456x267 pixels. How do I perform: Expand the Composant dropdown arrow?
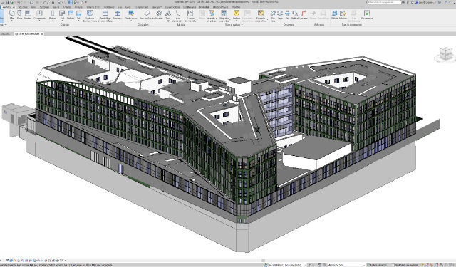(40, 21)
